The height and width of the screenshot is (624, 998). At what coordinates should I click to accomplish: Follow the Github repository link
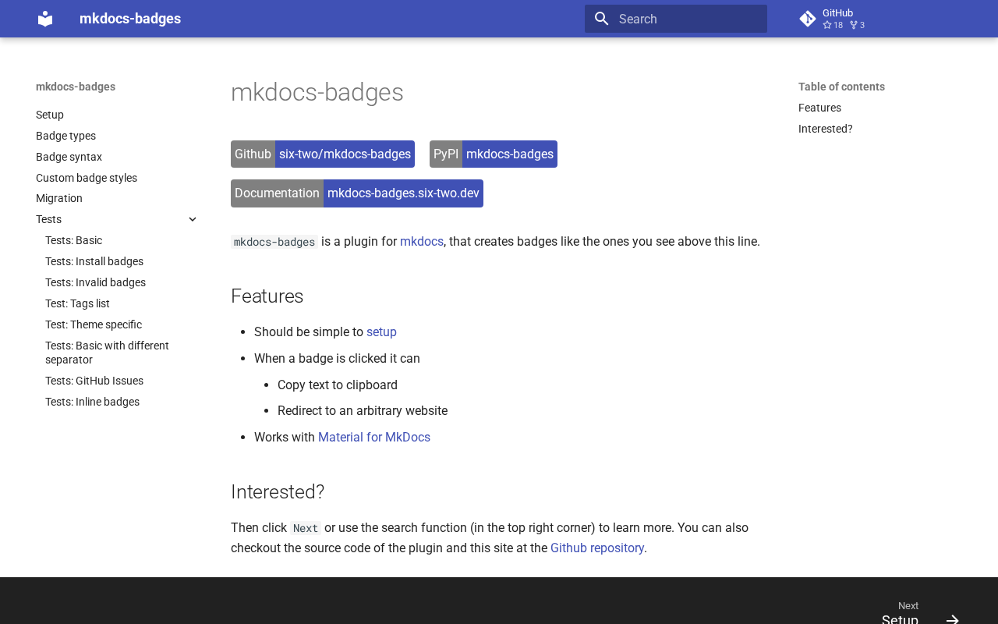[x=597, y=548]
